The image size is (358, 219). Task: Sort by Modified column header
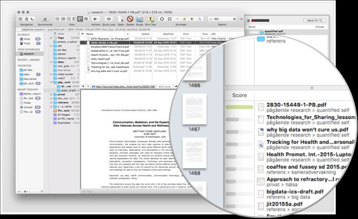click(x=168, y=34)
